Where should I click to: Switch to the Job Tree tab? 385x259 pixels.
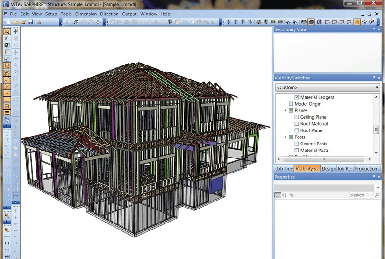(284, 169)
